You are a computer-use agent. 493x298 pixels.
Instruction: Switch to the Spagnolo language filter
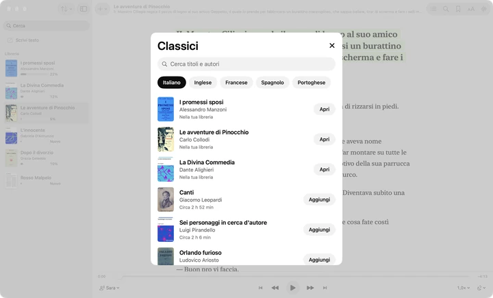coord(273,83)
